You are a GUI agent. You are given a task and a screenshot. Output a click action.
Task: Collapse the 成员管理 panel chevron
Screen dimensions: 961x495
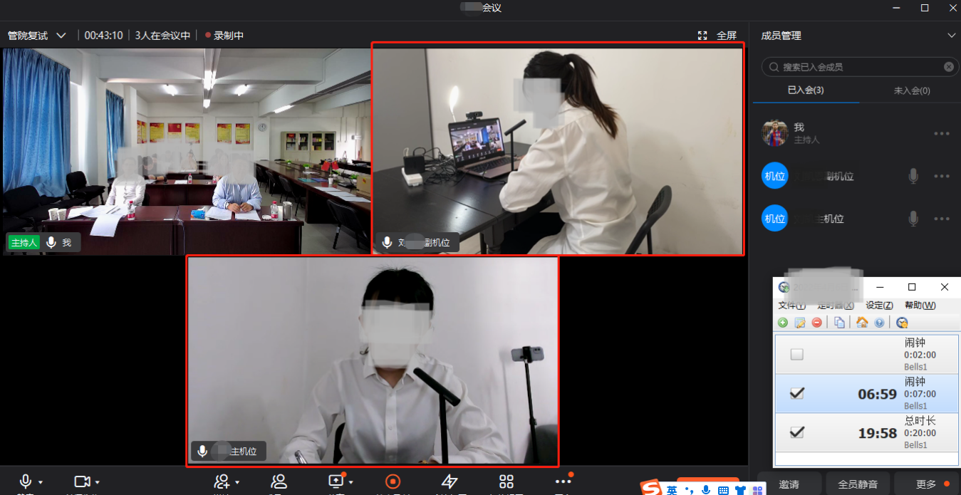click(951, 36)
